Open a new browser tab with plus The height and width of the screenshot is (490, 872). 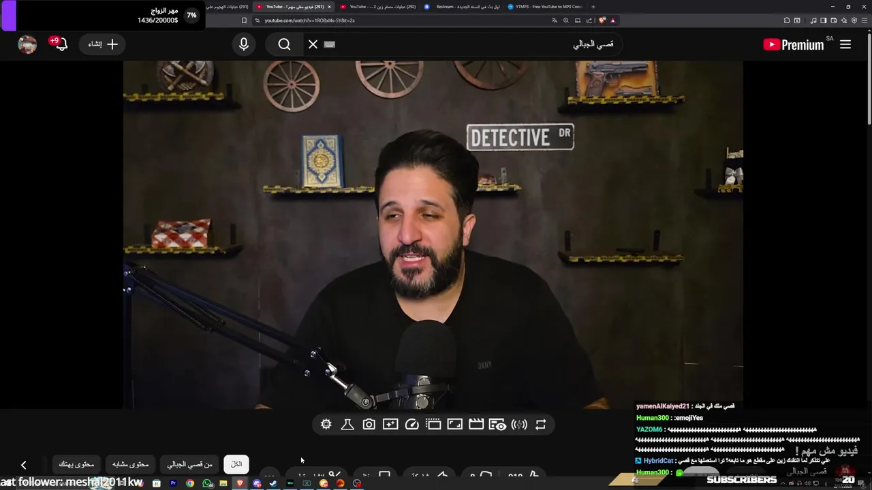(593, 7)
